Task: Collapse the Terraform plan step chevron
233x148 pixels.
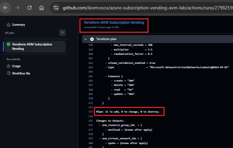Action: (x=85, y=39)
